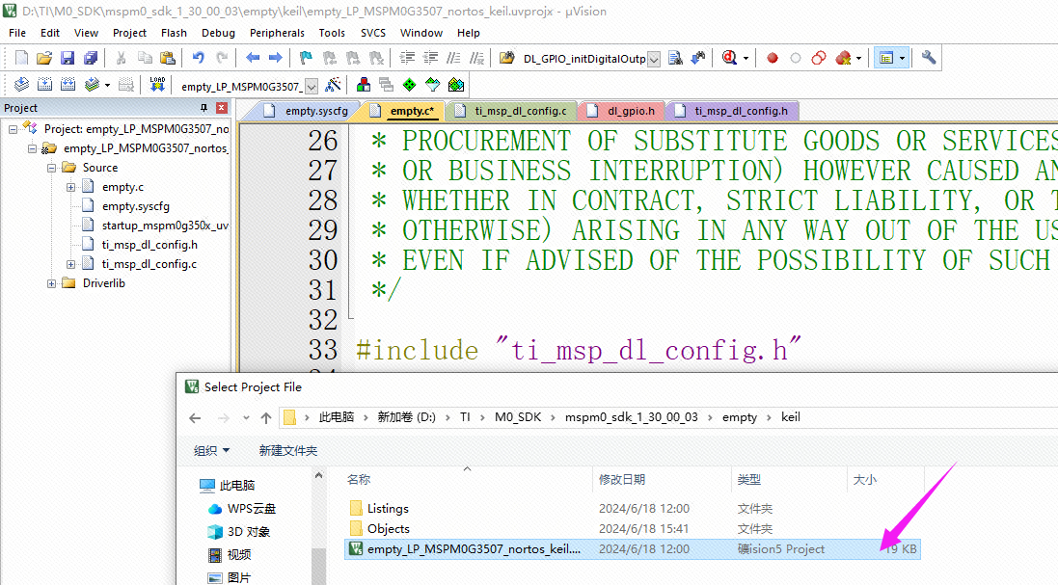Insert a breakpoint with red dot icon
The height and width of the screenshot is (585, 1058).
[x=773, y=58]
